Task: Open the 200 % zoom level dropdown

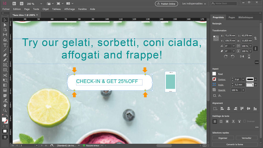Action: (41, 4)
